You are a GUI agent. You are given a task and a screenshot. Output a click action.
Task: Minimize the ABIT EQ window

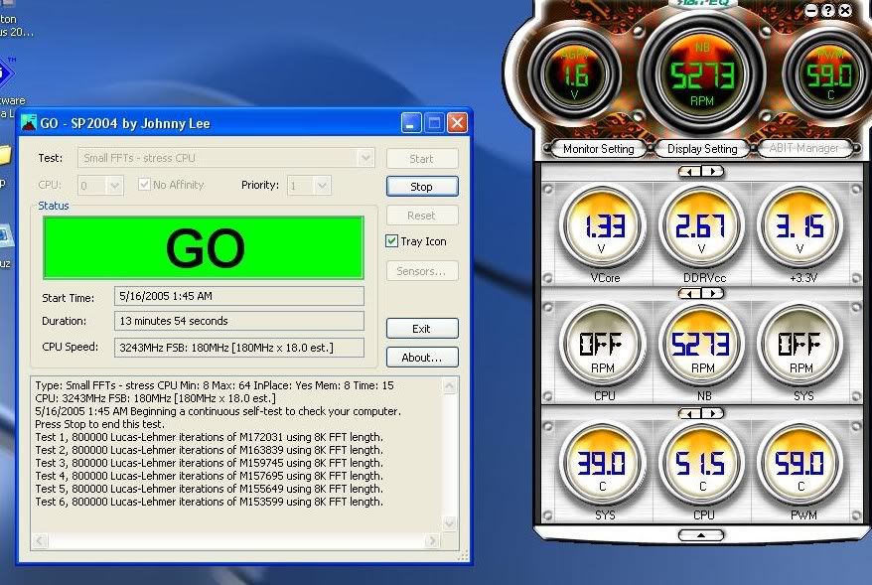(812, 11)
